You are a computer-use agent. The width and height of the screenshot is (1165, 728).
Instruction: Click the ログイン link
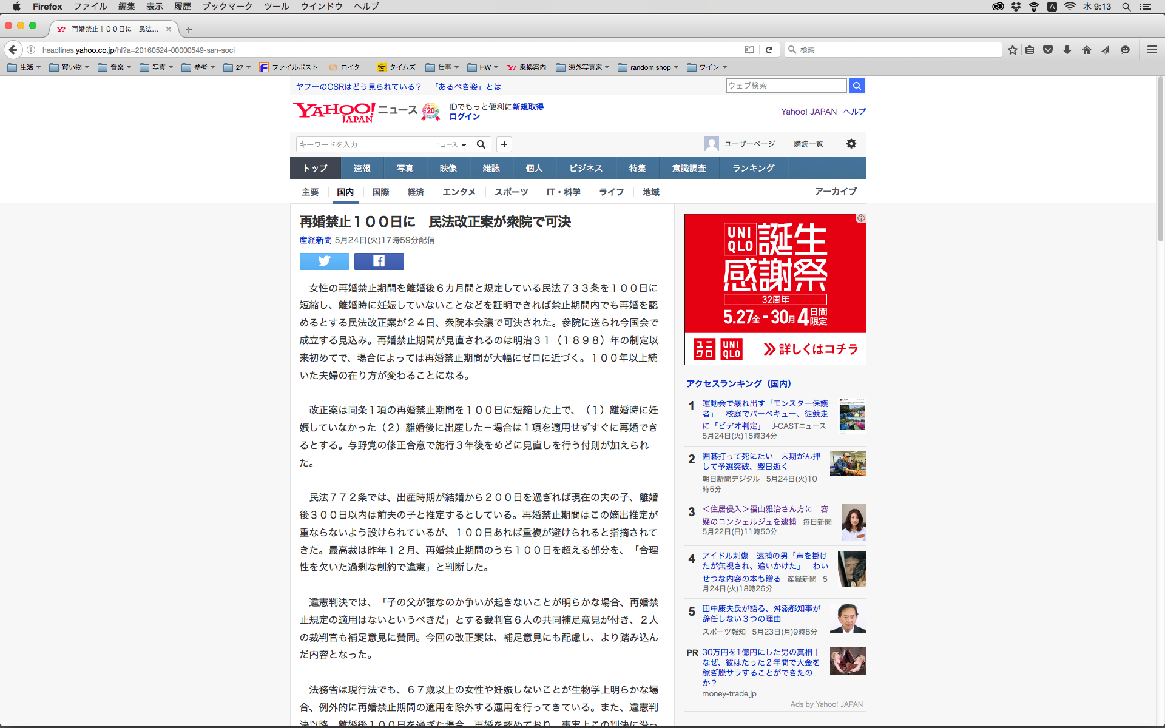pyautogui.click(x=464, y=116)
